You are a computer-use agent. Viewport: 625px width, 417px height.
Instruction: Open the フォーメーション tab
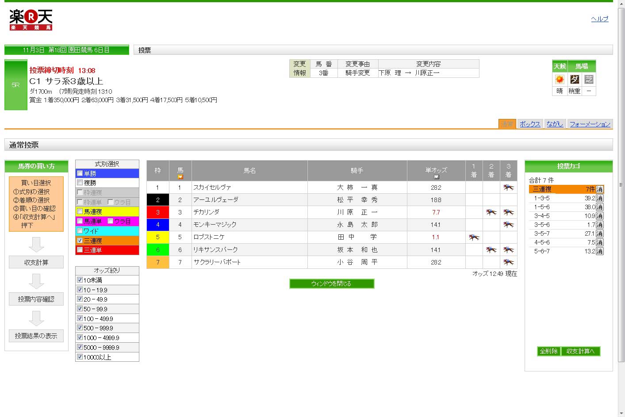[590, 124]
